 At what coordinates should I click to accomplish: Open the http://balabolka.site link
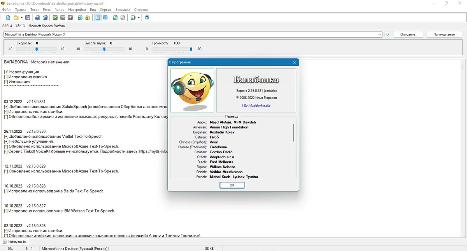[256, 105]
